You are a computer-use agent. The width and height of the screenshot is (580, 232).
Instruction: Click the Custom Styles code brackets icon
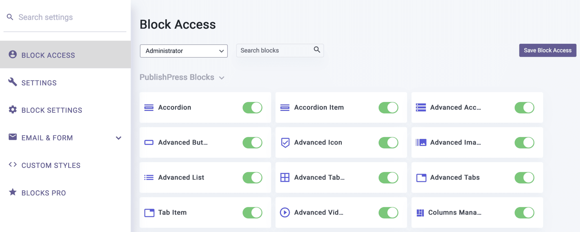[x=13, y=164]
